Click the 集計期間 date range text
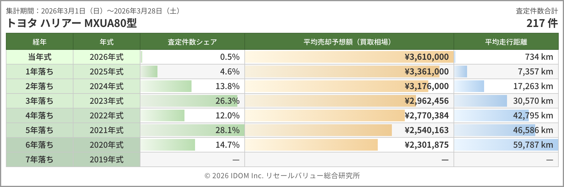The width and height of the screenshot is (564, 187). pos(93,11)
